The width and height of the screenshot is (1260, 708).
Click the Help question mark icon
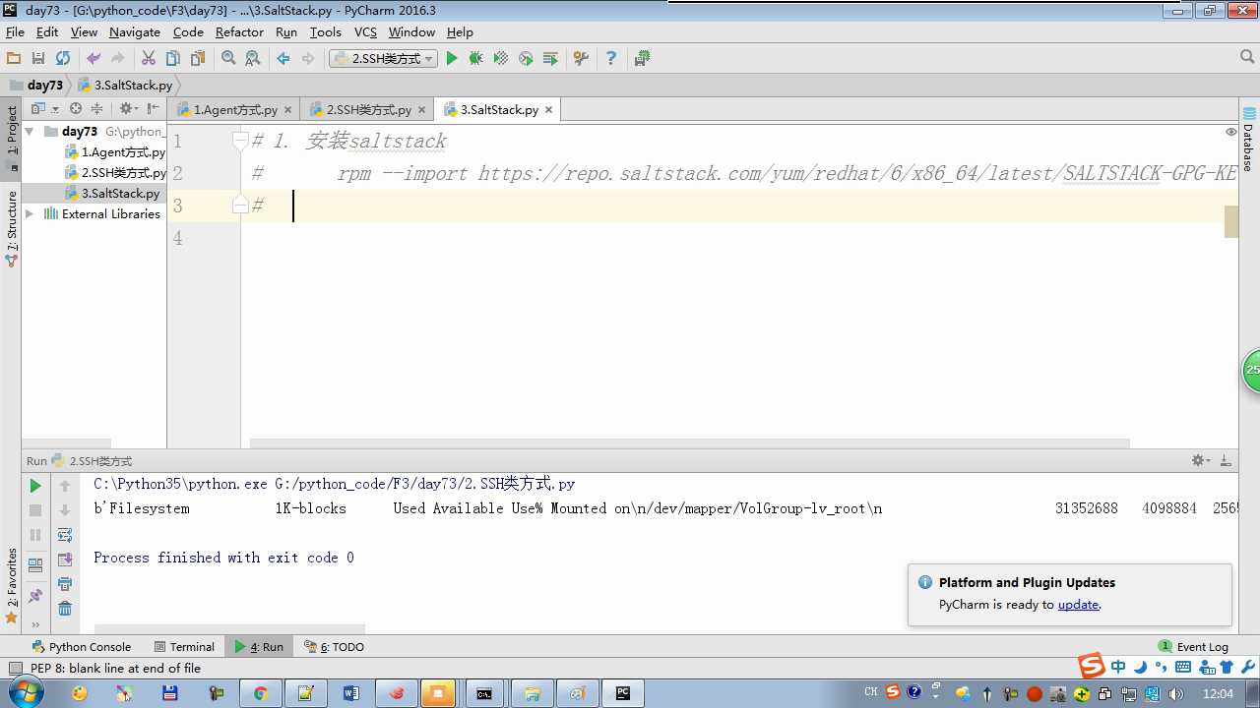click(611, 59)
